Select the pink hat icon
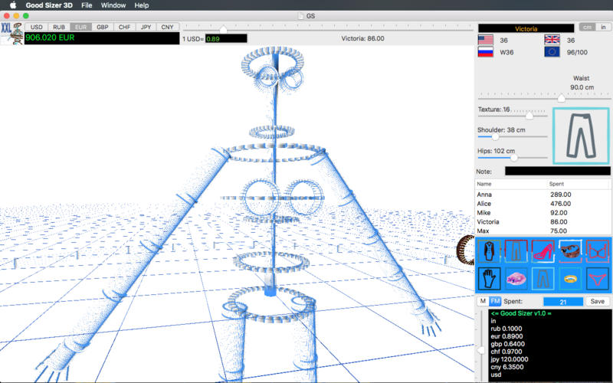The height and width of the screenshot is (383, 613). pos(516,279)
